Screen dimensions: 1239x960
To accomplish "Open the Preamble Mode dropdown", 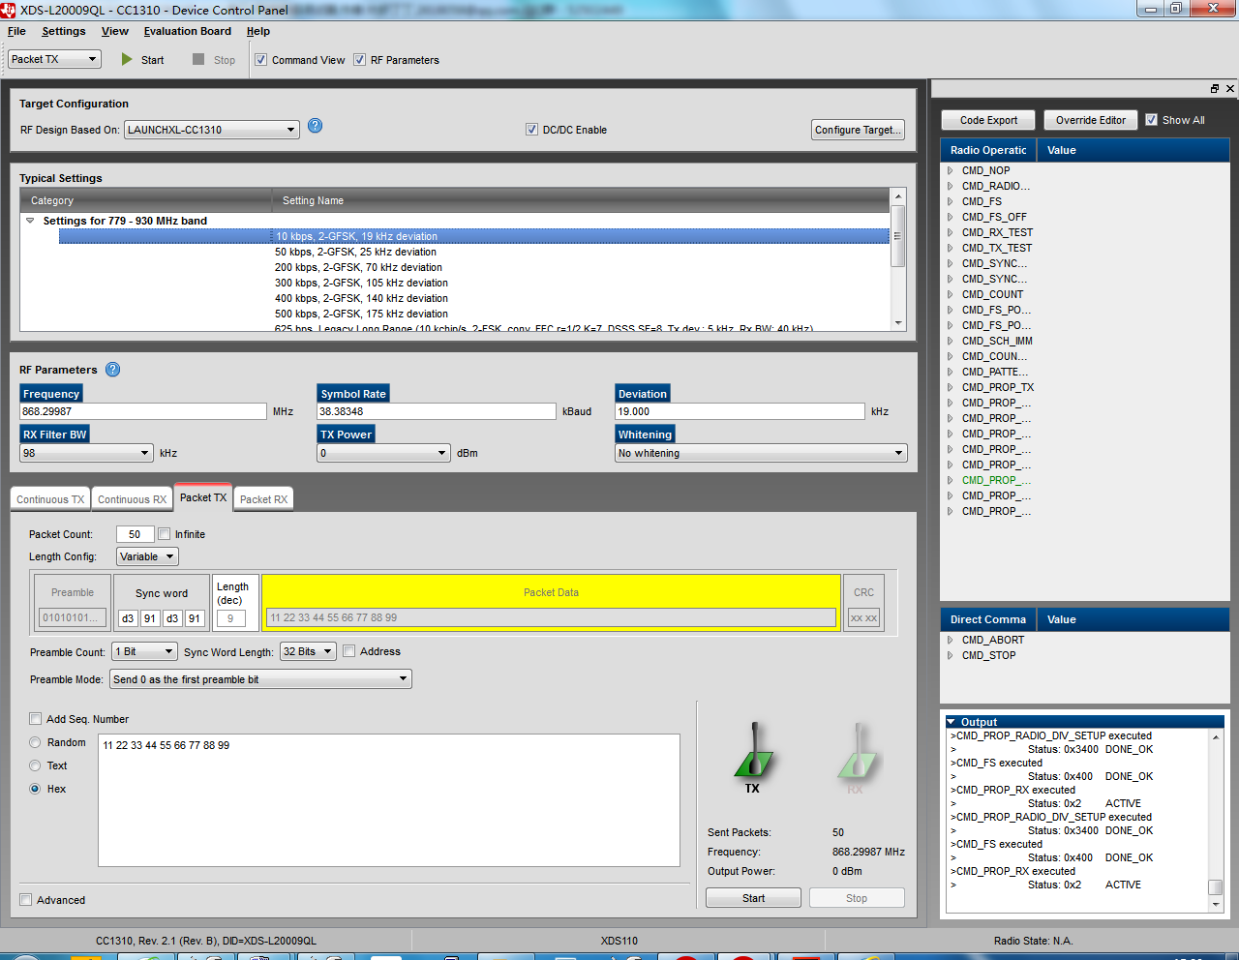I will 260,679.
